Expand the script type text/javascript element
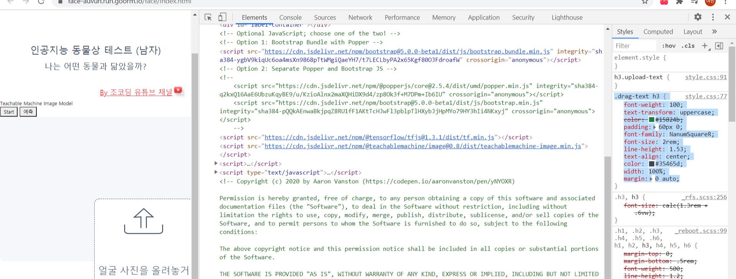The height and width of the screenshot is (279, 736). pyautogui.click(x=216, y=172)
